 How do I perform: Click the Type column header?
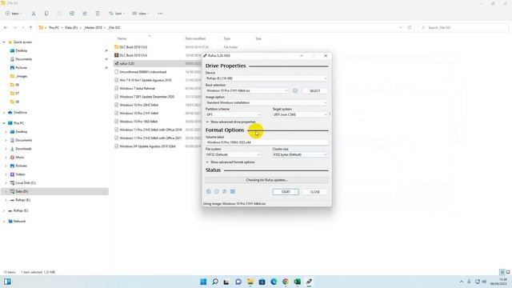(x=226, y=38)
